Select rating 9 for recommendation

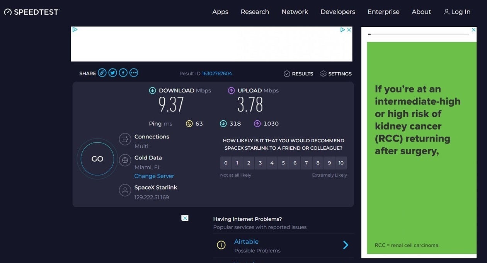pos(329,163)
